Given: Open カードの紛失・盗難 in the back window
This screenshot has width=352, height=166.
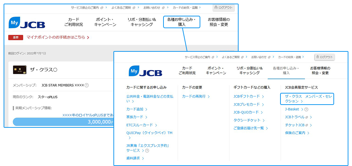Looking at the screenshot, I should pos(186,7).
